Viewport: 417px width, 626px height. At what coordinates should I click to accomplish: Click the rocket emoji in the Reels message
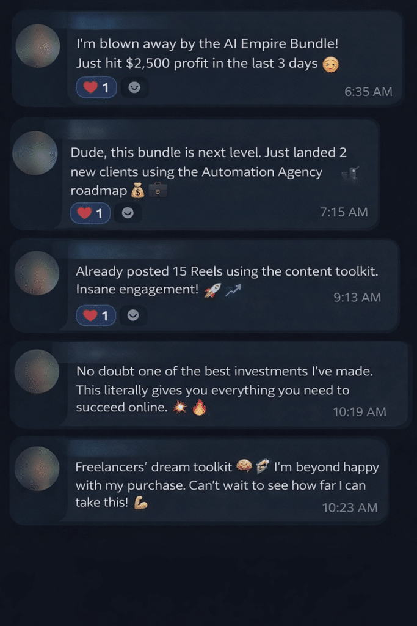click(210, 291)
